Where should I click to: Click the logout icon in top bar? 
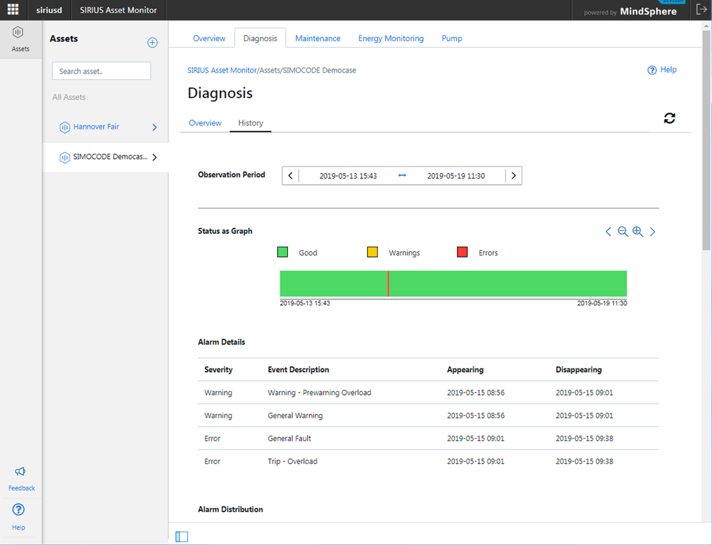coord(701,9)
